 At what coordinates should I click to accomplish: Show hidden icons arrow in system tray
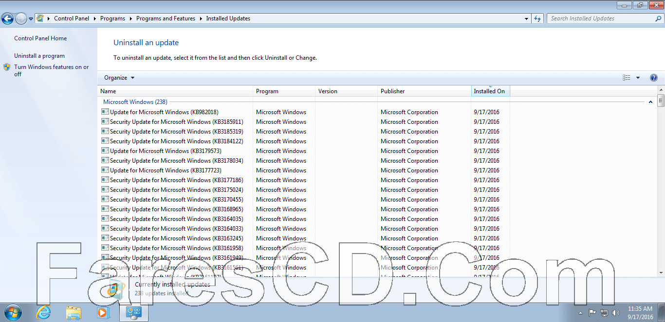580,313
